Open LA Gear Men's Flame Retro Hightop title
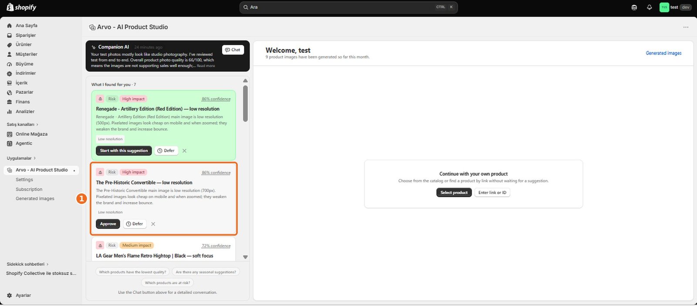Image resolution: width=697 pixels, height=306 pixels. pos(155,256)
